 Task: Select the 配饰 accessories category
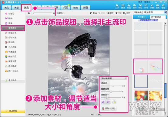(x=9, y=18)
